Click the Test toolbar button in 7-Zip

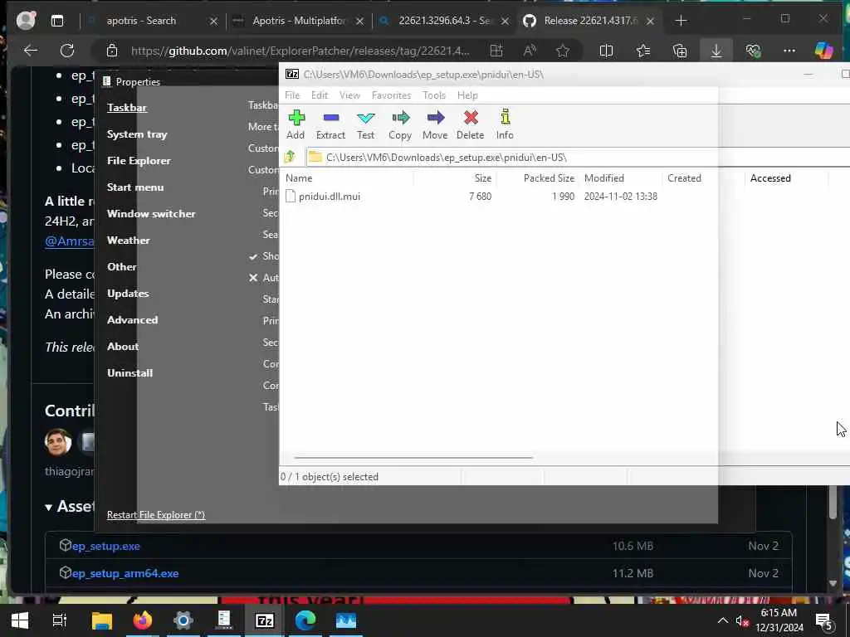pos(365,124)
